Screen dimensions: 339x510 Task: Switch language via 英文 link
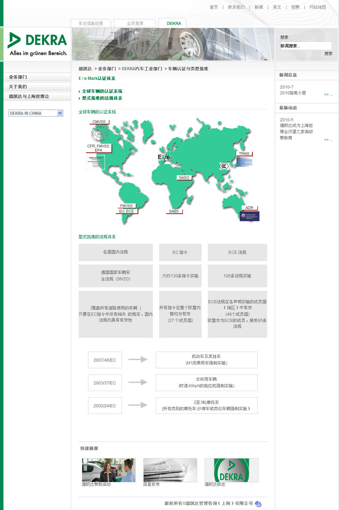pyautogui.click(x=277, y=7)
